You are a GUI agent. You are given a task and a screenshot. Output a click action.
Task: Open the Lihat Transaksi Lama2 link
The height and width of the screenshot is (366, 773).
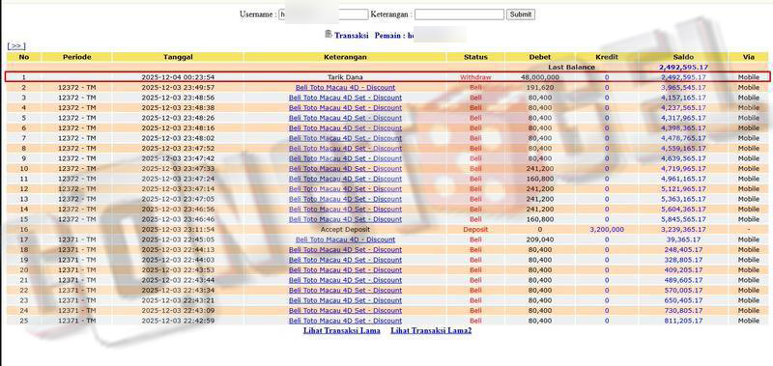431,330
